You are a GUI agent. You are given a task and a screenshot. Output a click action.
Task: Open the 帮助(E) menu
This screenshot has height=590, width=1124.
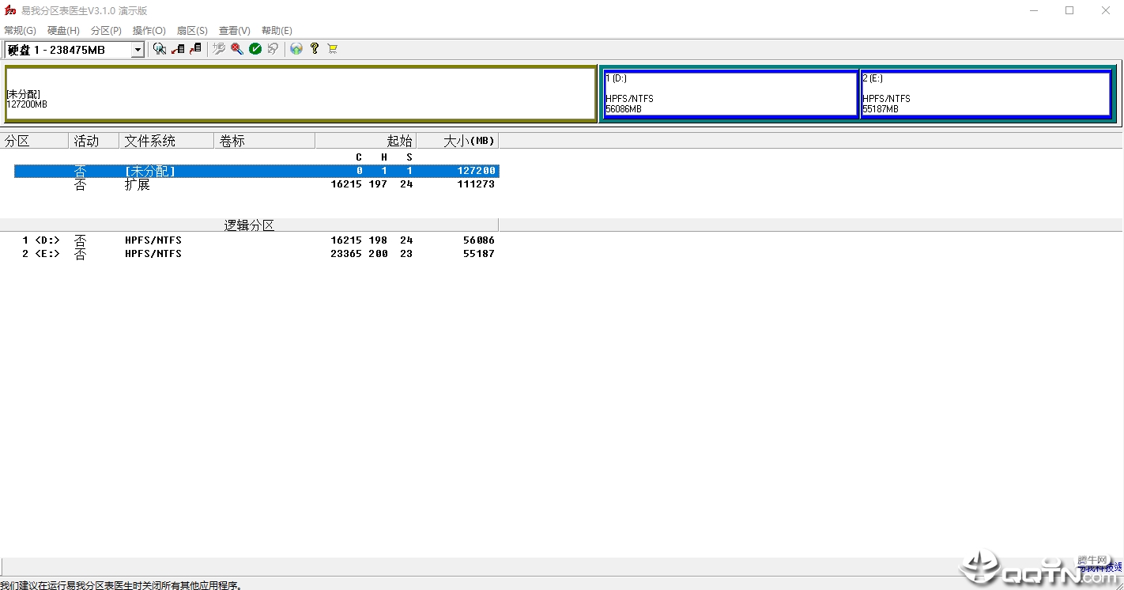(x=277, y=31)
